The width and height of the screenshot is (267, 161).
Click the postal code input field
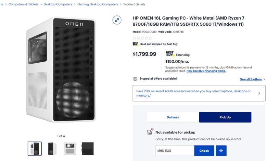point(175,151)
